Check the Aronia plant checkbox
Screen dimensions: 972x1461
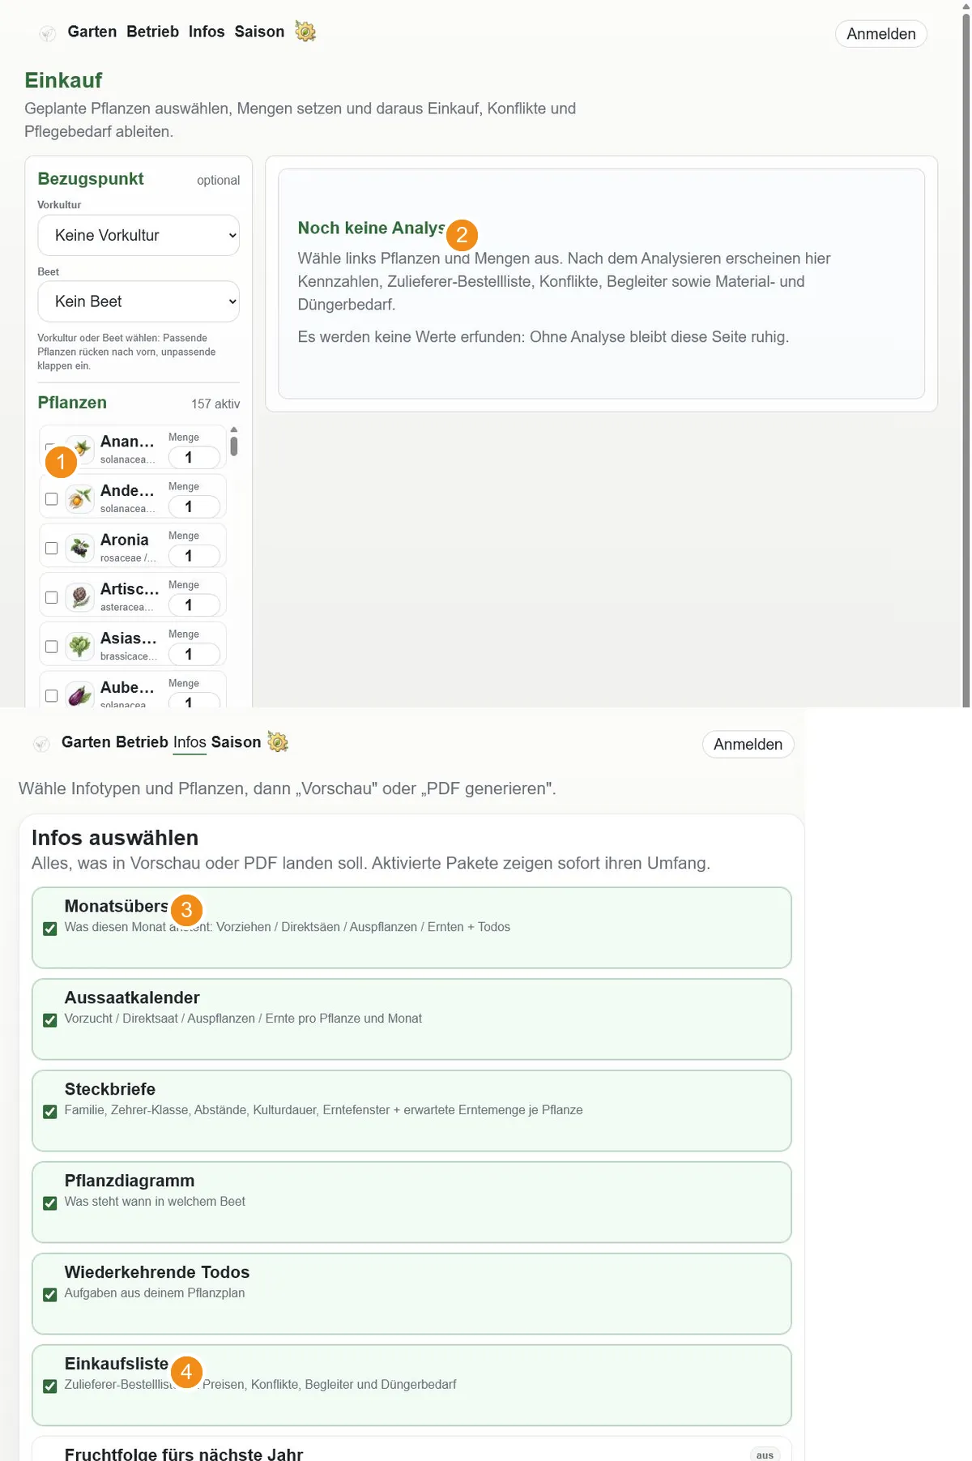[x=52, y=549]
